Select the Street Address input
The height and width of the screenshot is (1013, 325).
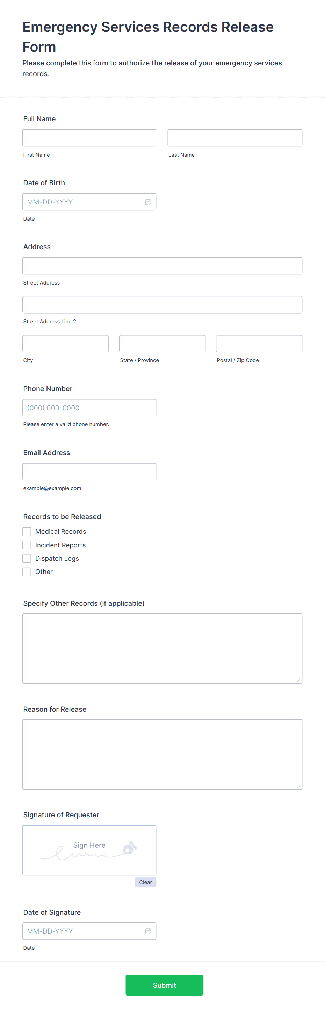162,266
